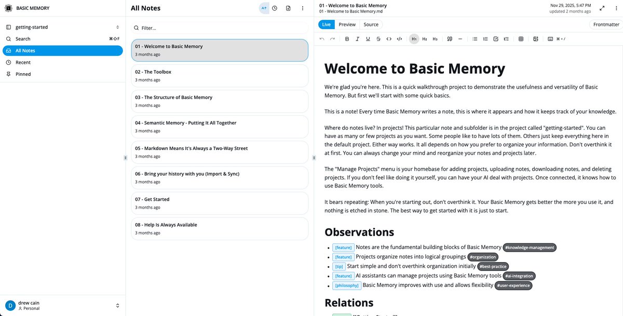Switch to the Preview tab
Screen dimensions: 623x316
tap(347, 24)
